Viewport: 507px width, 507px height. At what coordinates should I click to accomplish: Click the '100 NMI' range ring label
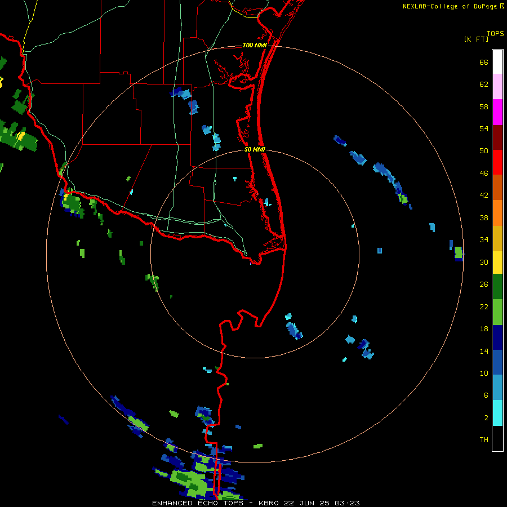(x=255, y=45)
